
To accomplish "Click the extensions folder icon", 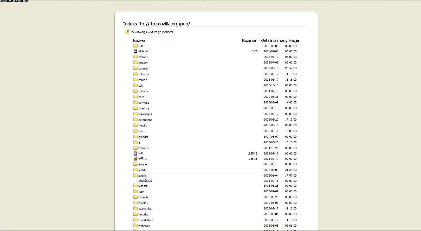I will (x=135, y=120).
